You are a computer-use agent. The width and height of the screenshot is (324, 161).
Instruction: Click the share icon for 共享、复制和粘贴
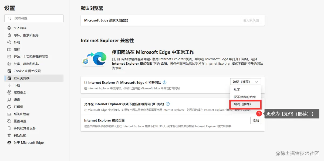9,64
